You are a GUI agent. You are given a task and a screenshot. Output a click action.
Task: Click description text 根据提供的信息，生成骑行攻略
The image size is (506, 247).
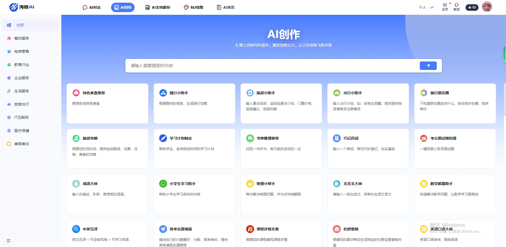coord(183,103)
